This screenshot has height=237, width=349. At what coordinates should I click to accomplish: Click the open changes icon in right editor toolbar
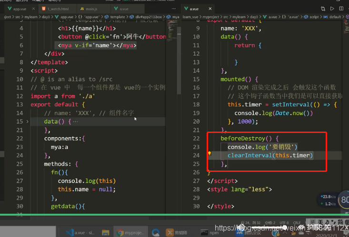(x=323, y=9)
